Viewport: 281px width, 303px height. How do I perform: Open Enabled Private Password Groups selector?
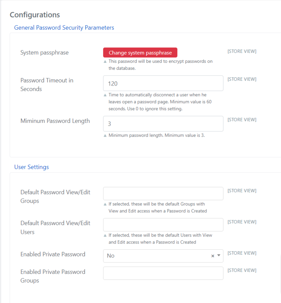tap(163, 273)
